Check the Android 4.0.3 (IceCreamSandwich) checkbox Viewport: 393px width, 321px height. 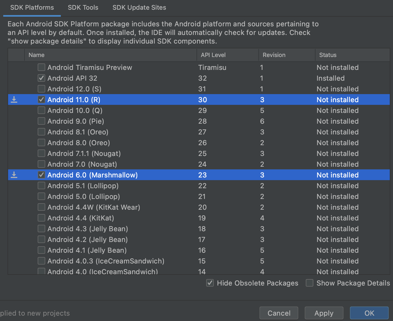(x=41, y=261)
